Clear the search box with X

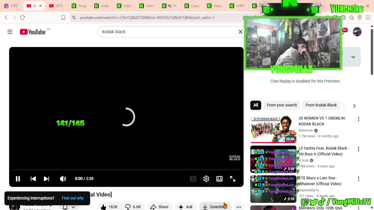[x=240, y=32]
